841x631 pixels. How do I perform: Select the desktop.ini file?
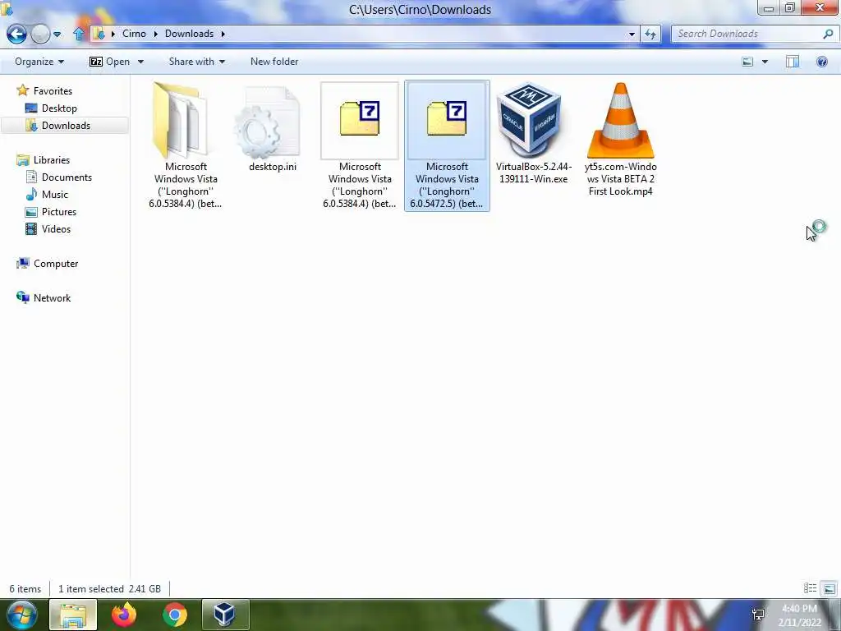pos(273,127)
